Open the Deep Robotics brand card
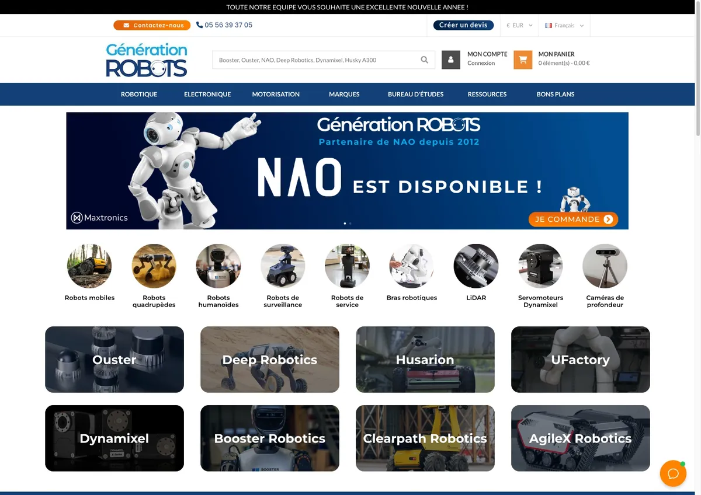 click(x=270, y=360)
